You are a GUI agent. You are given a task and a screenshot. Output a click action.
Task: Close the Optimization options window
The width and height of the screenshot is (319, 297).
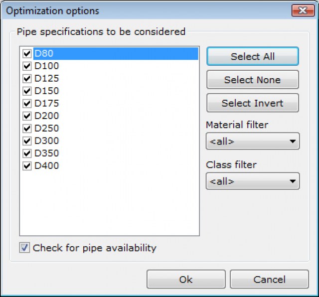[x=303, y=10]
